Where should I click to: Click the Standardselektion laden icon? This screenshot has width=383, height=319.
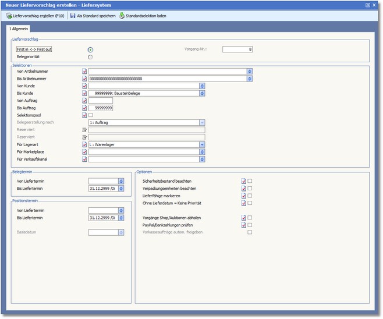pos(122,16)
